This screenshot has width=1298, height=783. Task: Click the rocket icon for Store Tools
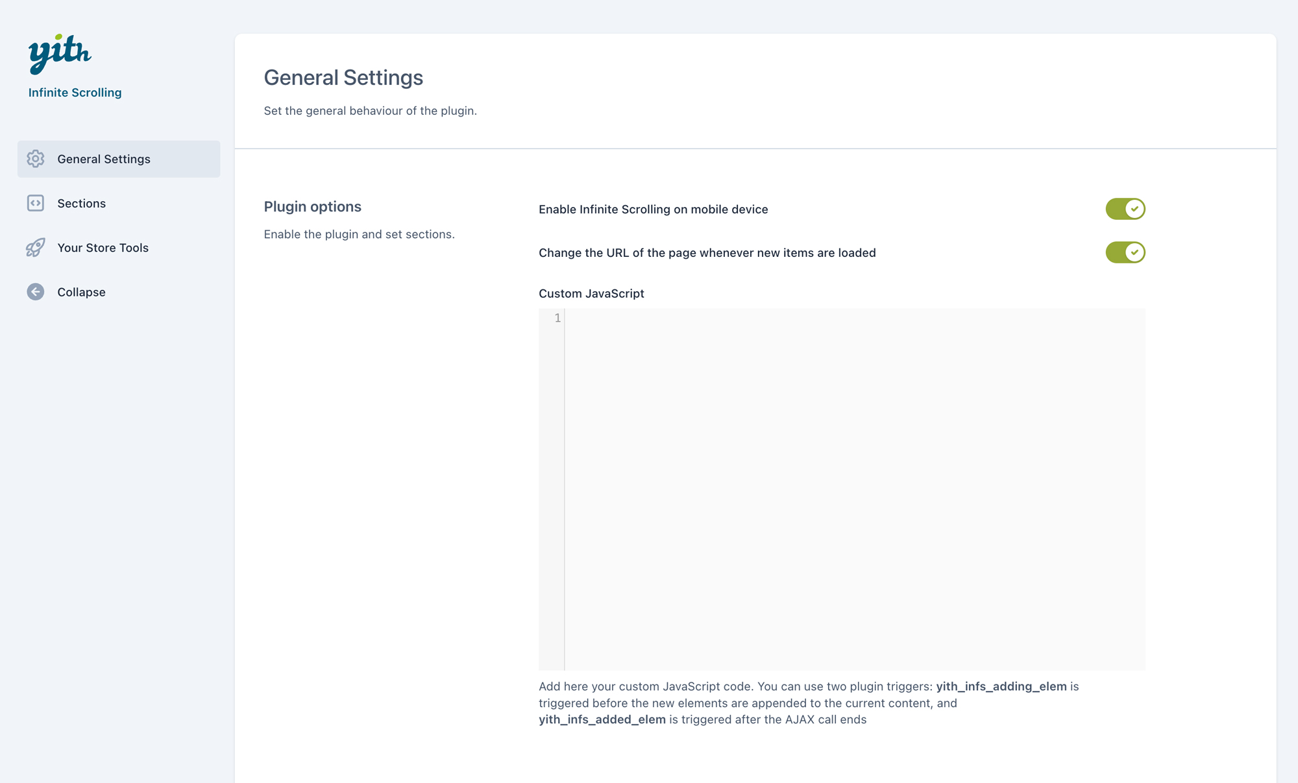(36, 247)
